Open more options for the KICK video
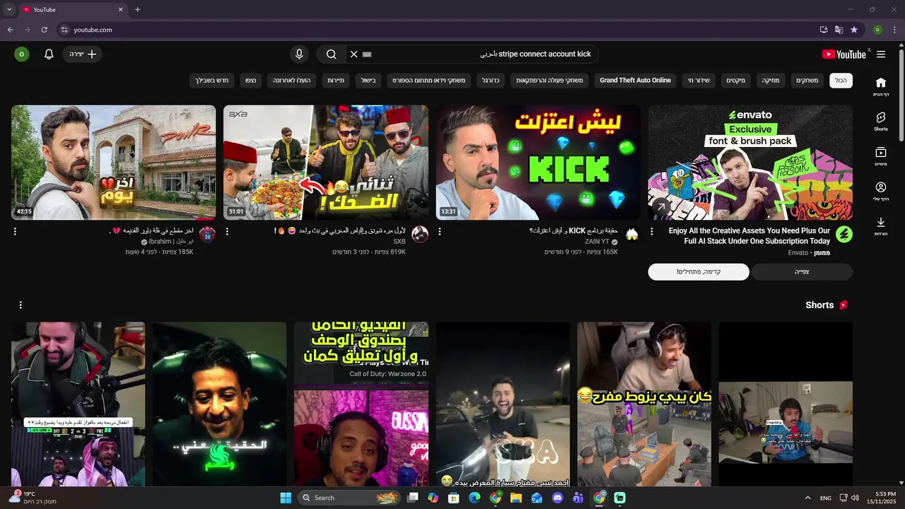The image size is (905, 509). tap(440, 231)
